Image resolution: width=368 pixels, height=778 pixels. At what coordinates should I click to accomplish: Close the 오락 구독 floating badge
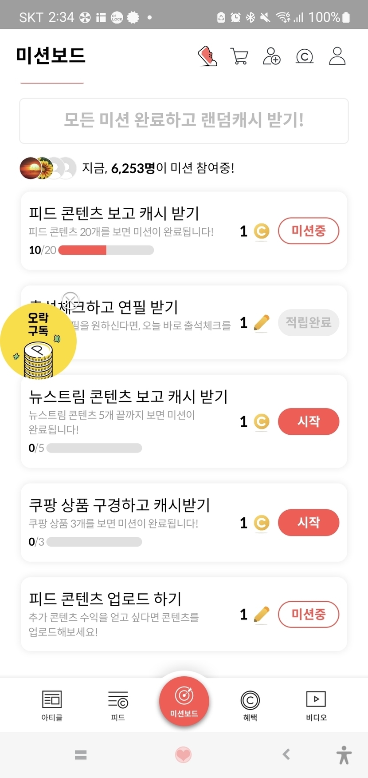click(x=70, y=300)
